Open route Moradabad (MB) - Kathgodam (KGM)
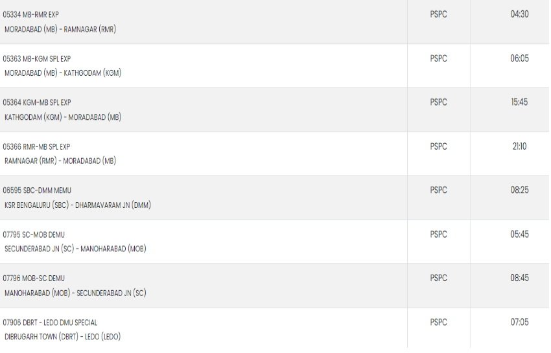Viewport: 551px width, 353px height. pos(63,73)
